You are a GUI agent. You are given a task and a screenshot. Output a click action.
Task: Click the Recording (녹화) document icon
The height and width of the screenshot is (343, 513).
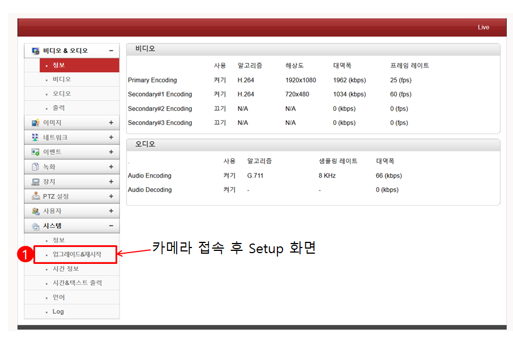point(35,167)
